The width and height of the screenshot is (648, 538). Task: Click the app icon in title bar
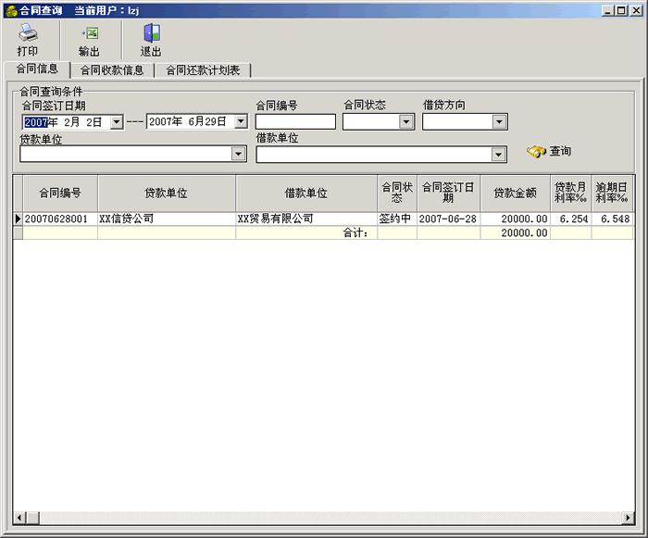11,10
